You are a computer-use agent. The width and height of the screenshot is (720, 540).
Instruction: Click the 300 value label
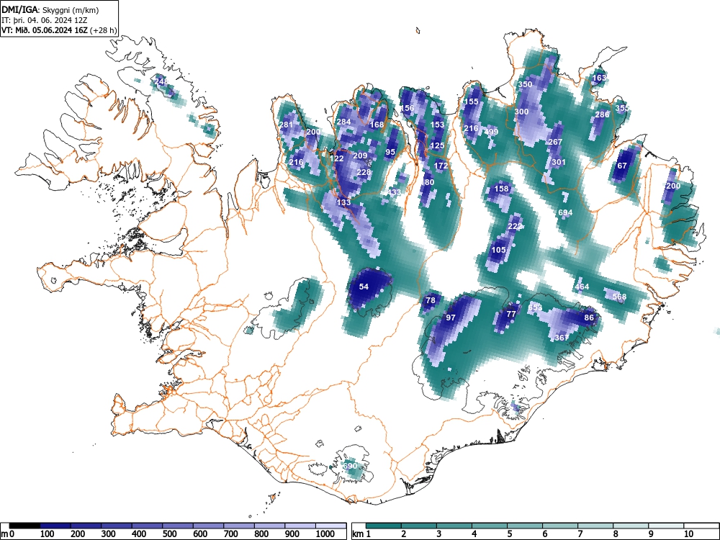point(521,112)
